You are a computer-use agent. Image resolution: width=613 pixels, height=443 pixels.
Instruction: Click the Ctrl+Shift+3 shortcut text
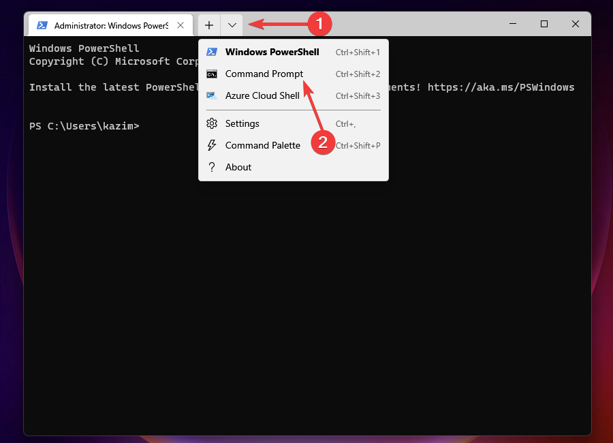pyautogui.click(x=358, y=96)
